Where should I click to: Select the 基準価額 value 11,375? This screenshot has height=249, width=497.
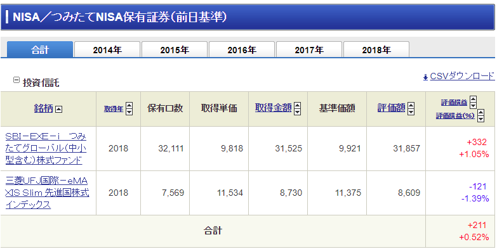(x=348, y=193)
